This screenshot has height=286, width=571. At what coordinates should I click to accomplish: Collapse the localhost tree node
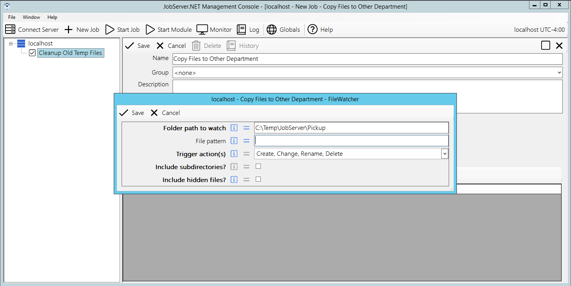pyautogui.click(x=11, y=44)
